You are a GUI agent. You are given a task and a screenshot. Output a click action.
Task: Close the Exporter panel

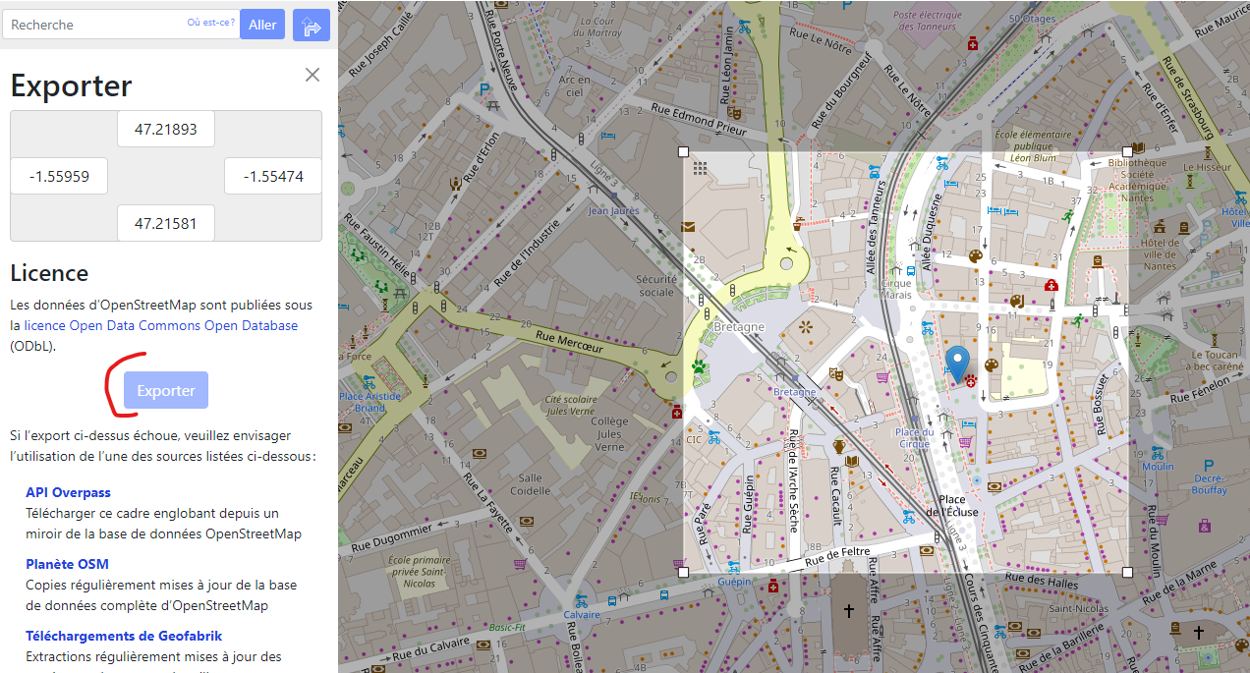click(x=312, y=75)
